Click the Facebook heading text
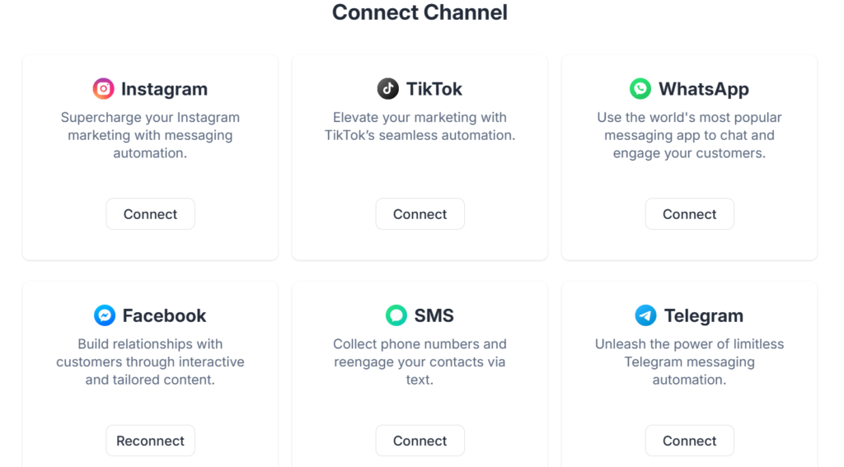Image resolution: width=844 pixels, height=467 pixels. click(164, 315)
